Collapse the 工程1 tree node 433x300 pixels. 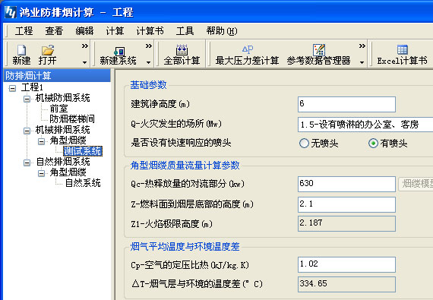(x=12, y=88)
